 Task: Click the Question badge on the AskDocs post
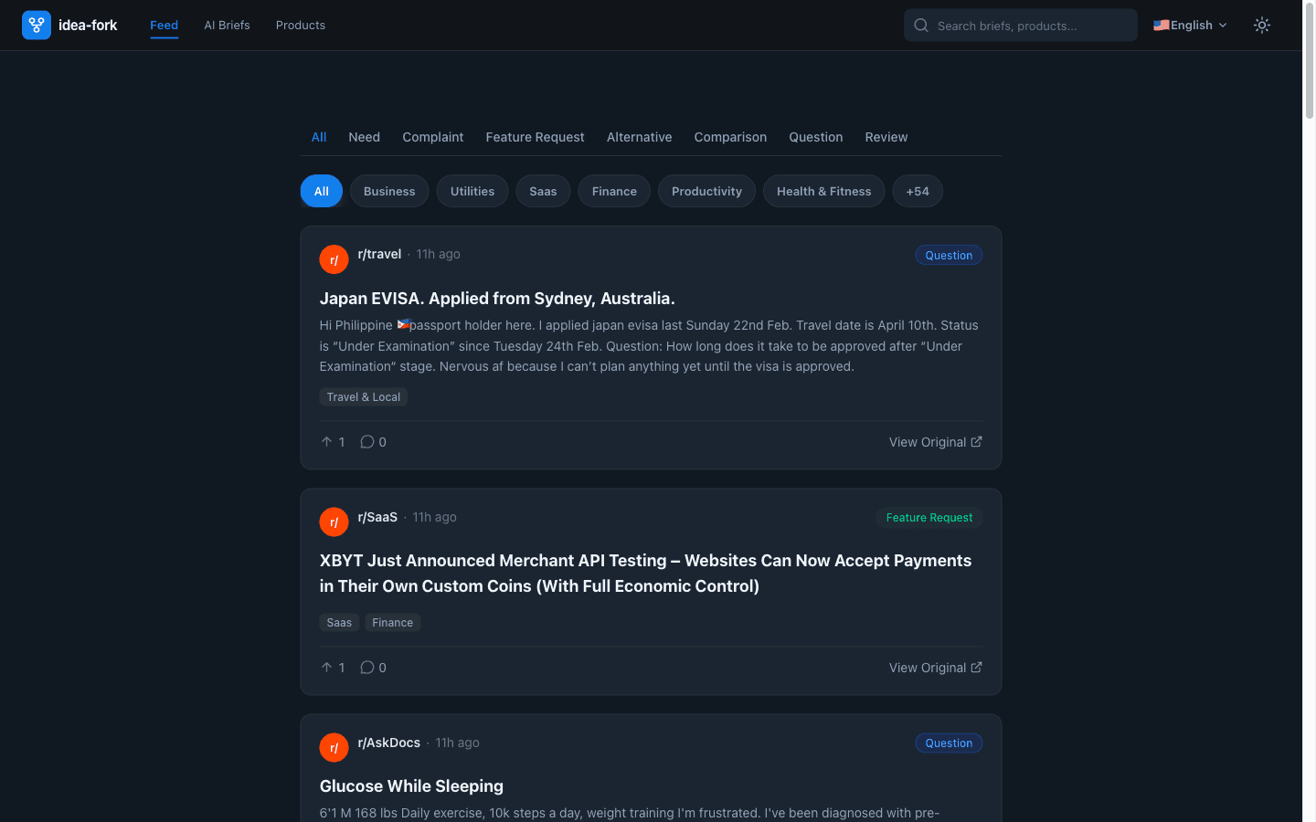click(949, 743)
